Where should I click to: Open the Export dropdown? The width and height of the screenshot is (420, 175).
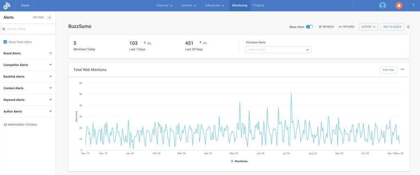click(368, 27)
